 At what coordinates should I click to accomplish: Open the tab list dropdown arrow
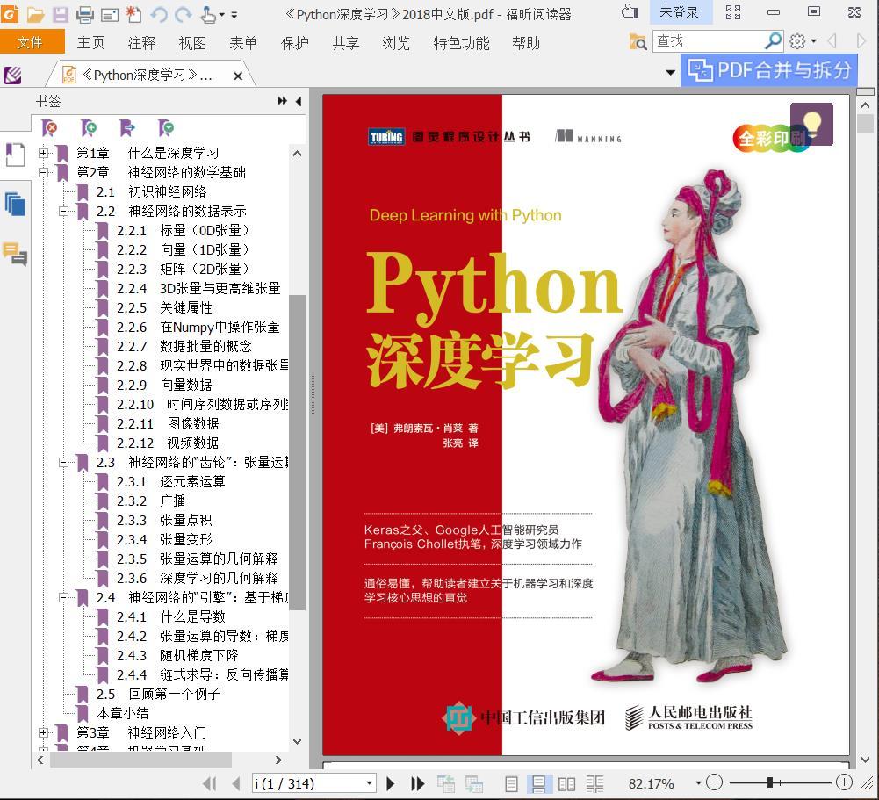click(x=670, y=72)
